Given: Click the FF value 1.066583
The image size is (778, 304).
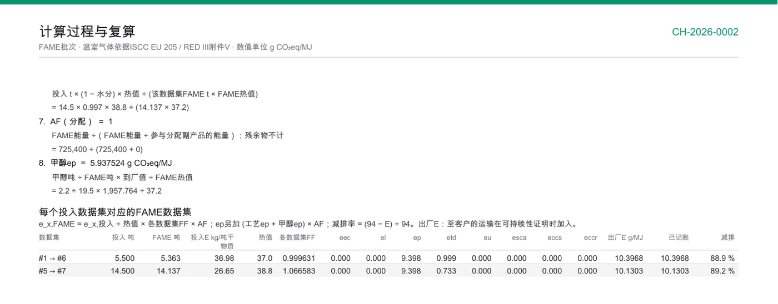Looking at the screenshot, I should click(x=299, y=271).
